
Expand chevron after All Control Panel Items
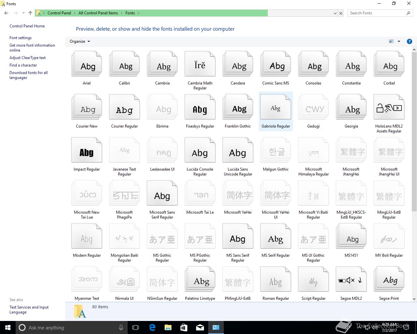coord(122,13)
